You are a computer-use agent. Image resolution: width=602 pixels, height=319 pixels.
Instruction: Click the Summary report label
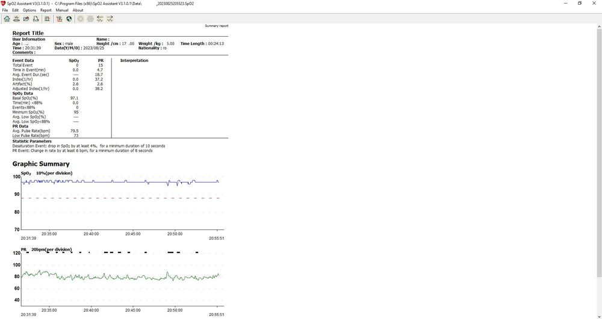pyautogui.click(x=217, y=26)
